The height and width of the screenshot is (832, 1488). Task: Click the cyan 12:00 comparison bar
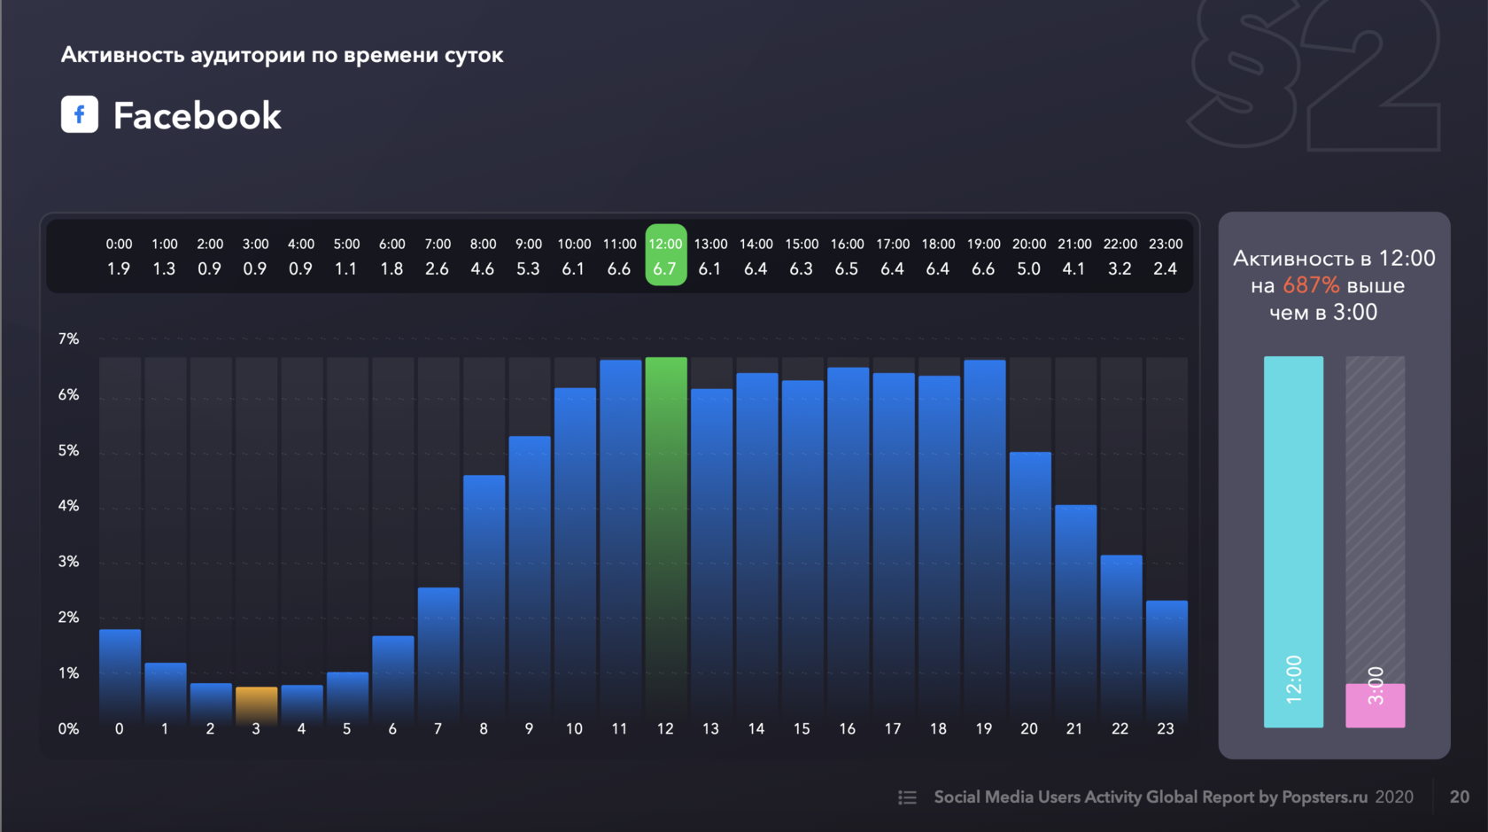[1293, 542]
